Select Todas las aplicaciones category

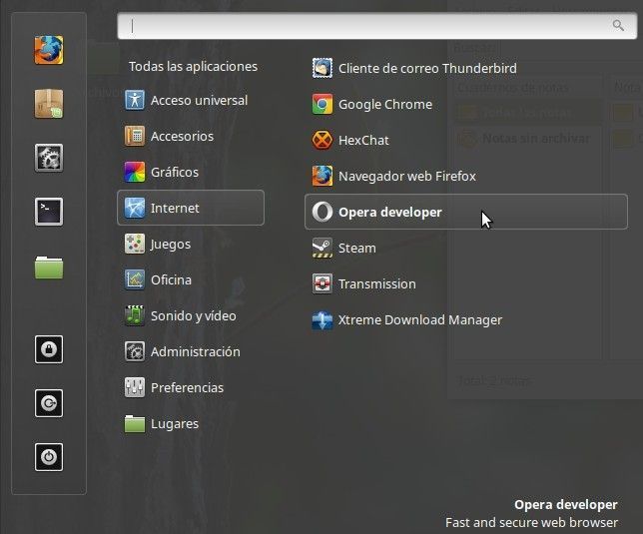pos(193,67)
